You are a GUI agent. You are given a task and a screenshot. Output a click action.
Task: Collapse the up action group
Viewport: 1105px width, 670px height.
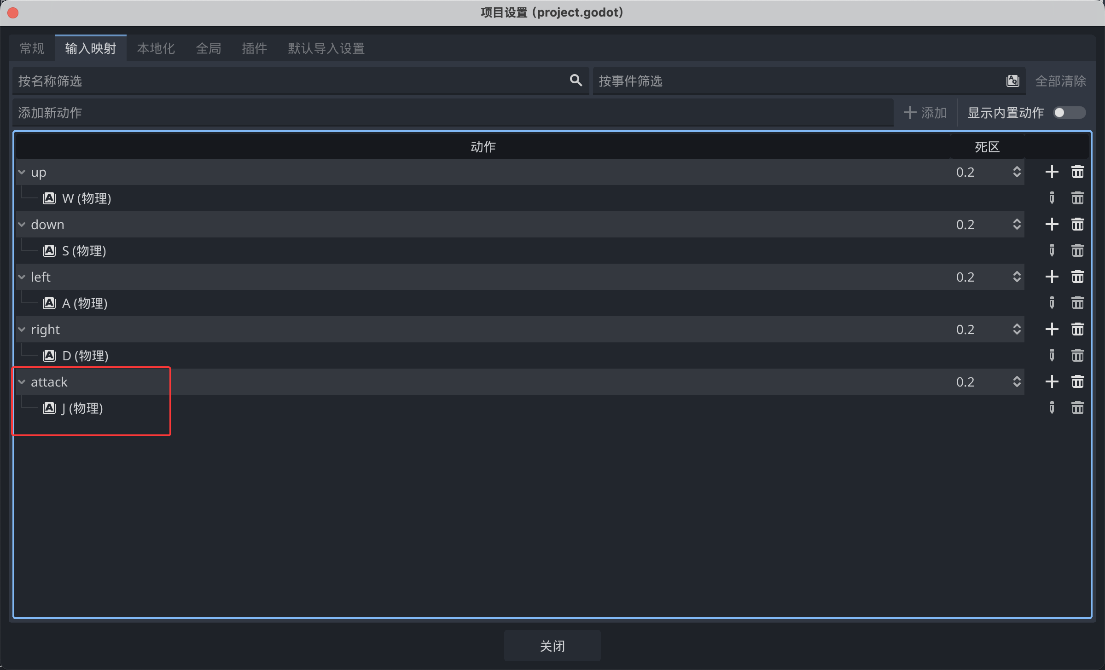tap(22, 172)
